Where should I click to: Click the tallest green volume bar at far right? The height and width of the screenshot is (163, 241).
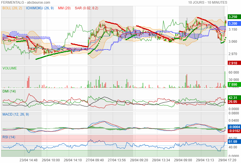coord(225,80)
